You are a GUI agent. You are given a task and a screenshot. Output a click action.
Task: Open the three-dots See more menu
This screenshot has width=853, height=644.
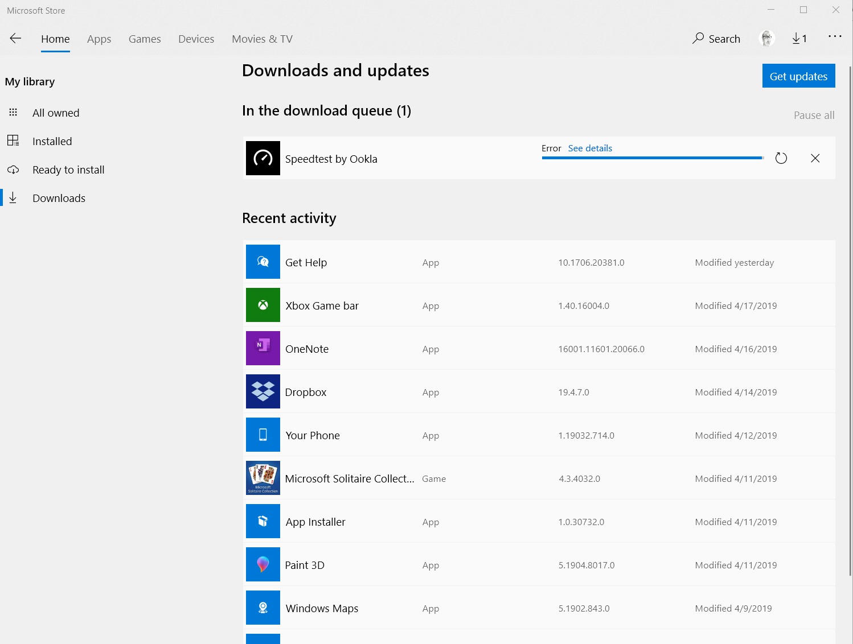835,36
